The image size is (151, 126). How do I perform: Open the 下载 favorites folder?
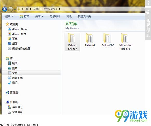coord(15,39)
